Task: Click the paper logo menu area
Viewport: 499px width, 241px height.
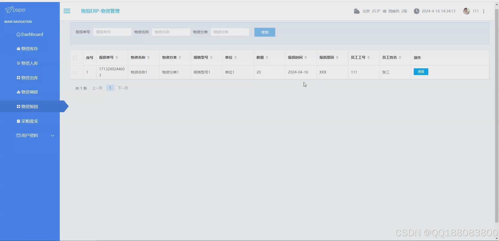Action: (16, 10)
